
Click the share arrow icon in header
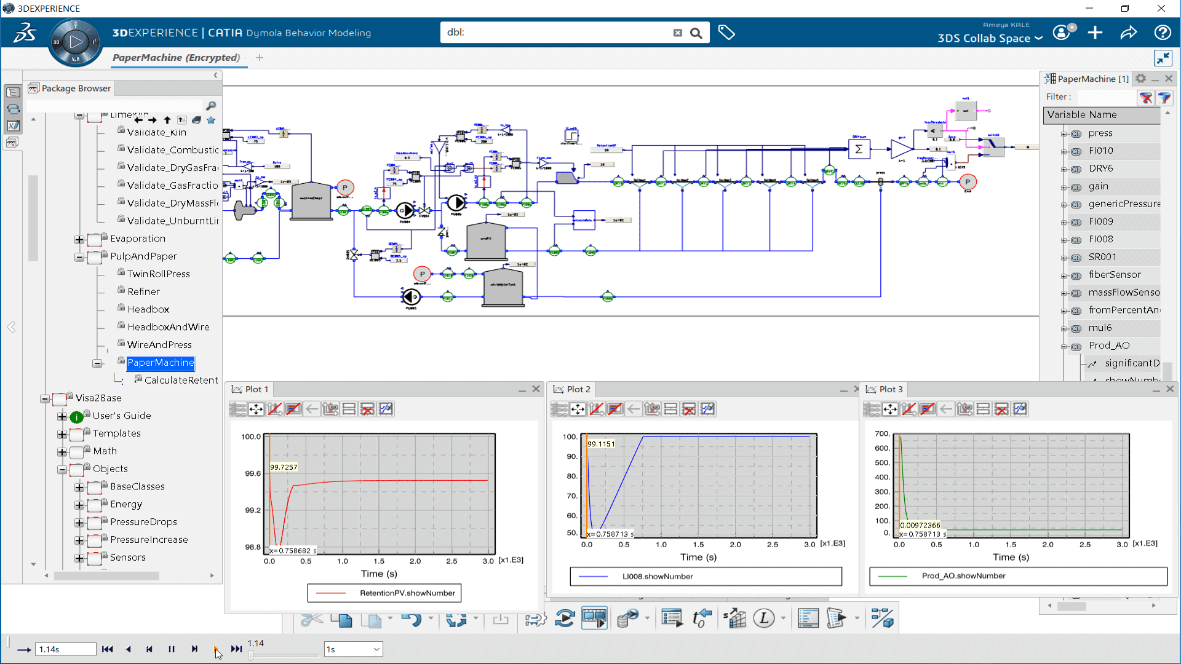(1128, 33)
